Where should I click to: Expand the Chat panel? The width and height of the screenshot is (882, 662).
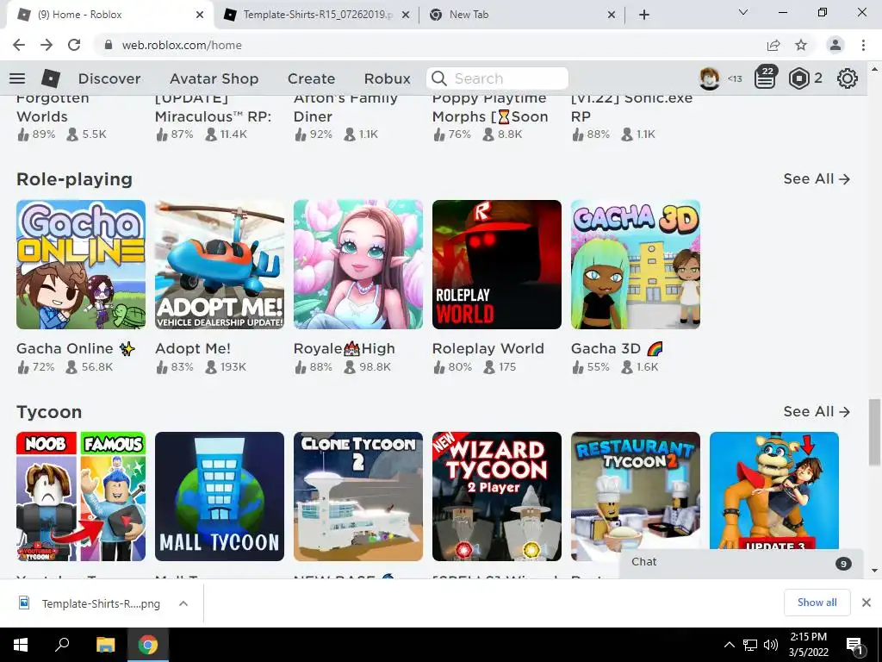click(x=741, y=562)
